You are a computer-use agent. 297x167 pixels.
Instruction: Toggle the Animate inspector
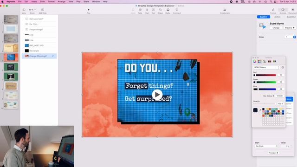point(283,10)
